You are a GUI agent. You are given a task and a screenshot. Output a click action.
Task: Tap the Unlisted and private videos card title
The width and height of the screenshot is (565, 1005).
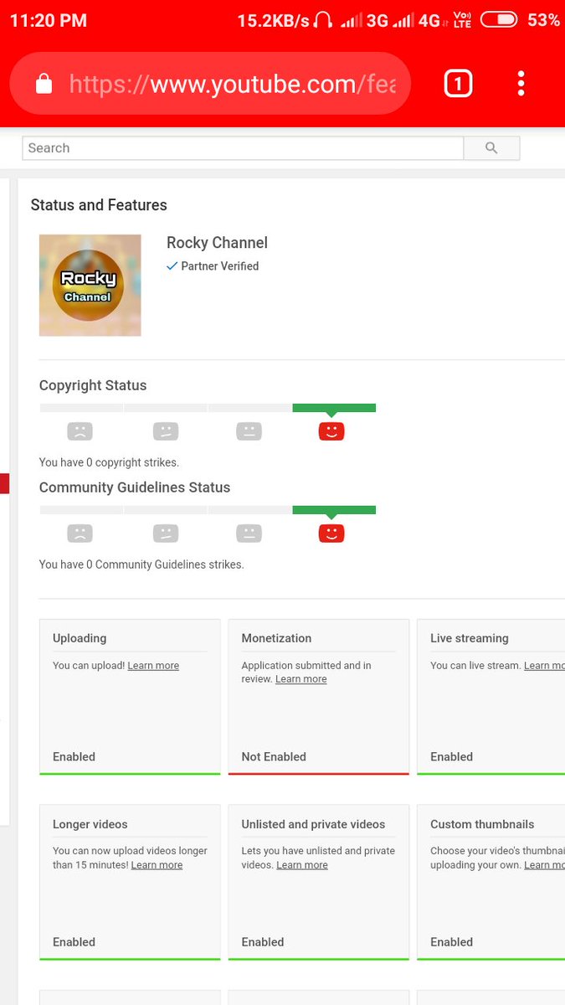click(x=313, y=824)
